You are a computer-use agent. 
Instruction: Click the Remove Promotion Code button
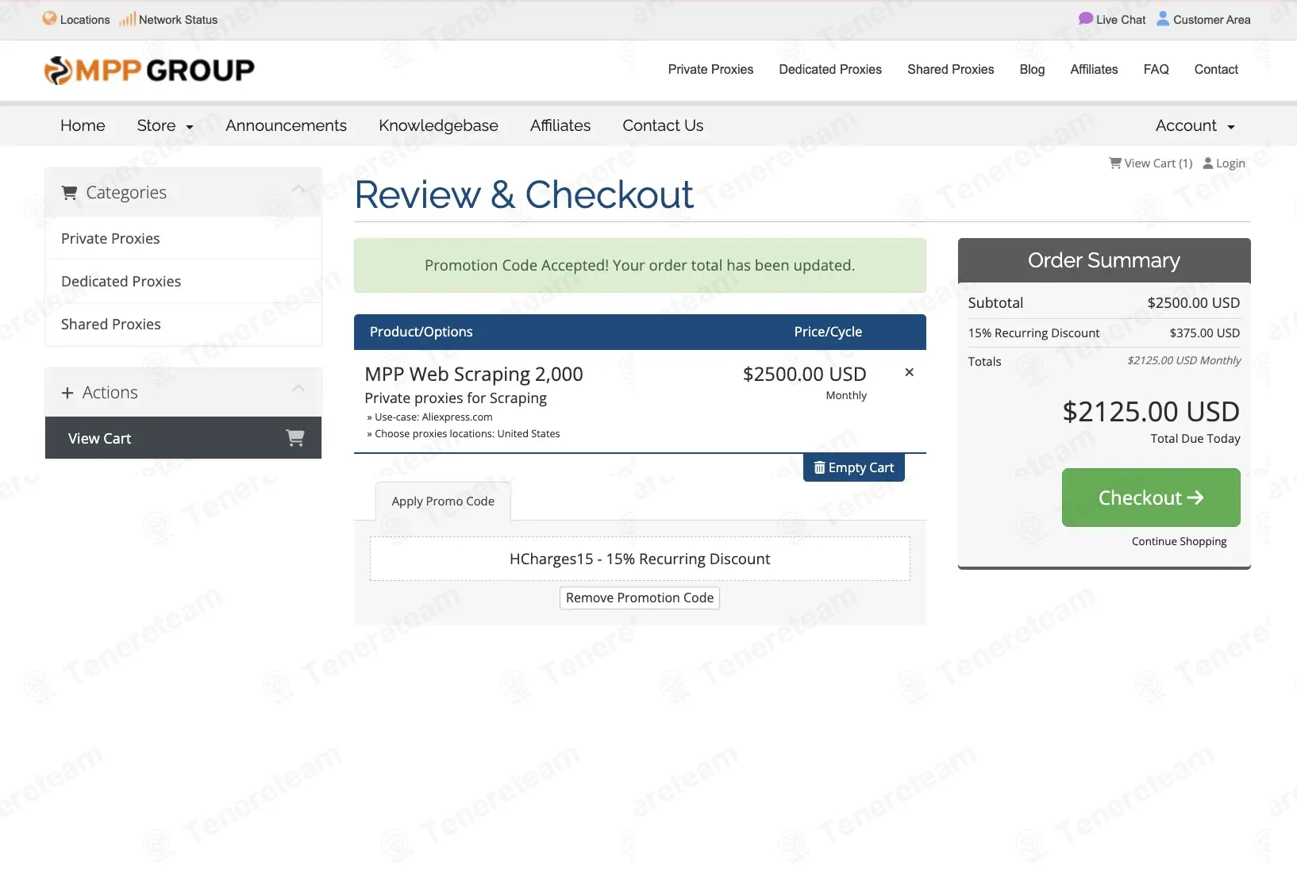(x=640, y=598)
